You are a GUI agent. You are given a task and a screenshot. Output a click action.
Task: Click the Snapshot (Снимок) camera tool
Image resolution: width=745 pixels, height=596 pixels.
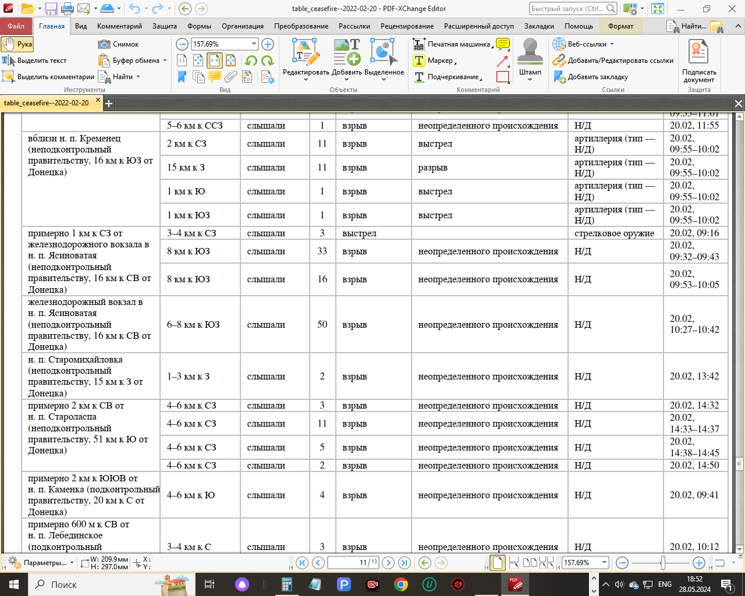[119, 44]
